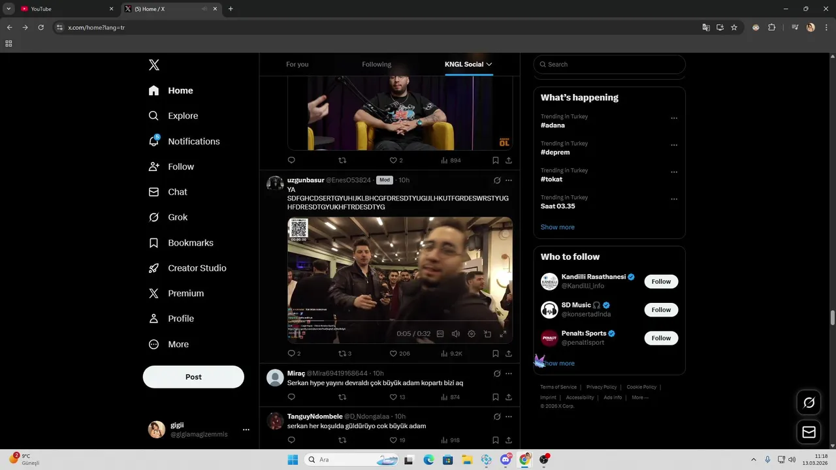
Task: Click the Search input field
Action: point(609,65)
